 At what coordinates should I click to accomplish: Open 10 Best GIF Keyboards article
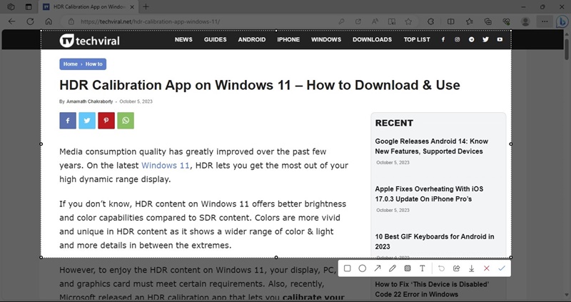[435, 241]
